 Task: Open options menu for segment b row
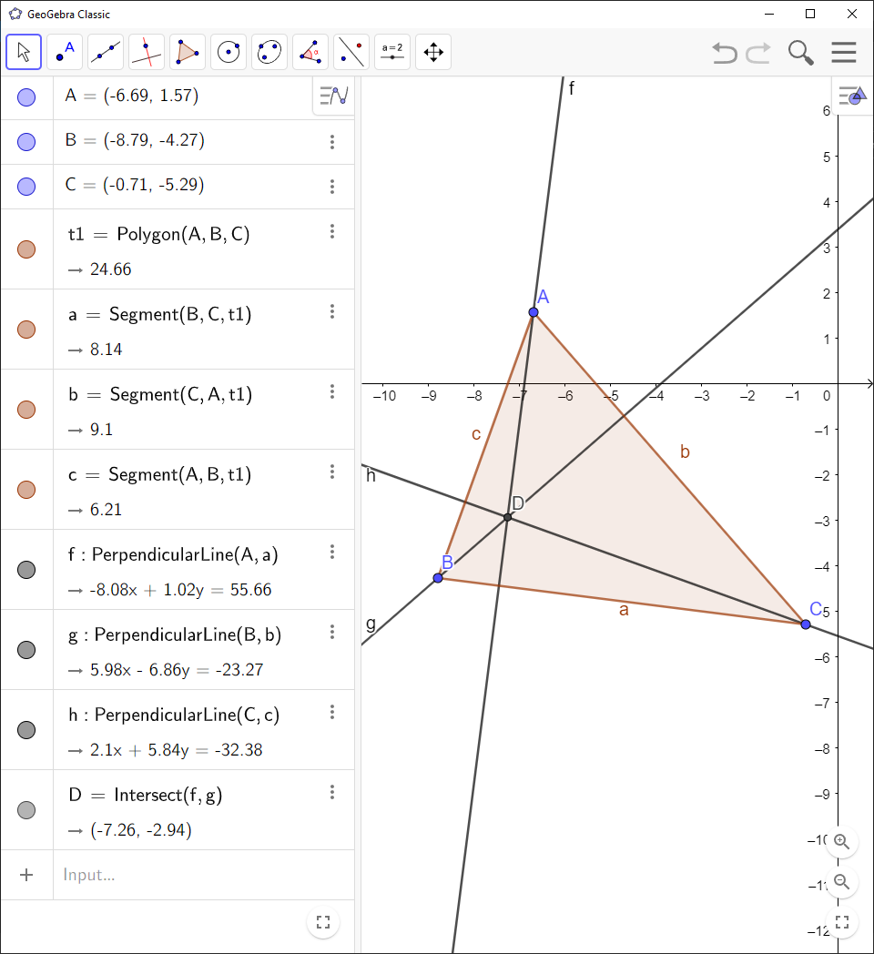(332, 391)
